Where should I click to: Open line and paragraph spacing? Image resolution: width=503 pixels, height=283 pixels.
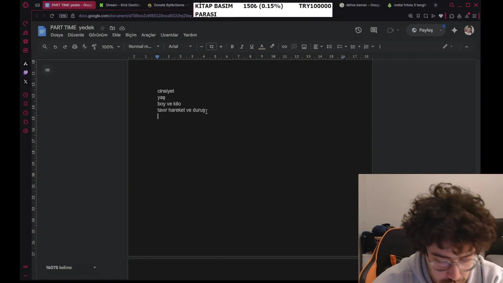329,46
